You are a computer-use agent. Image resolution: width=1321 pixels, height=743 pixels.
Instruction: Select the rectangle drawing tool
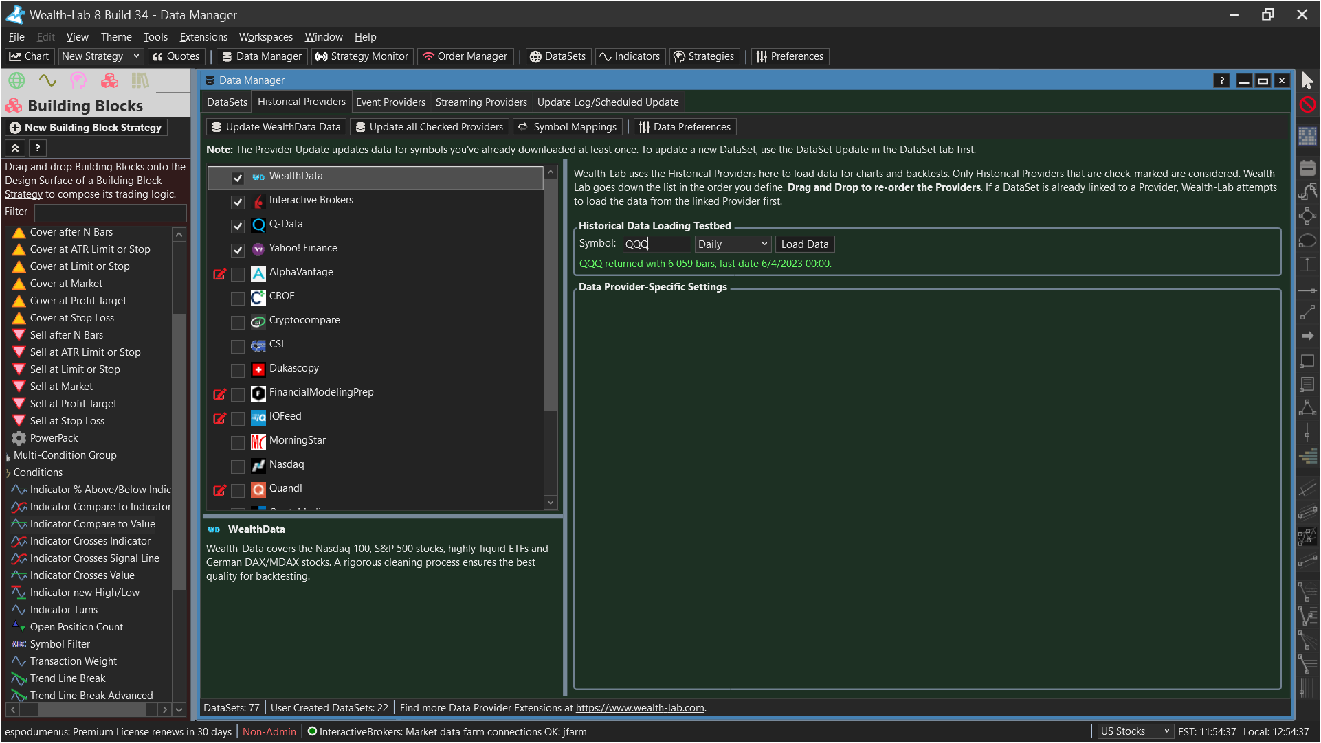click(x=1307, y=360)
